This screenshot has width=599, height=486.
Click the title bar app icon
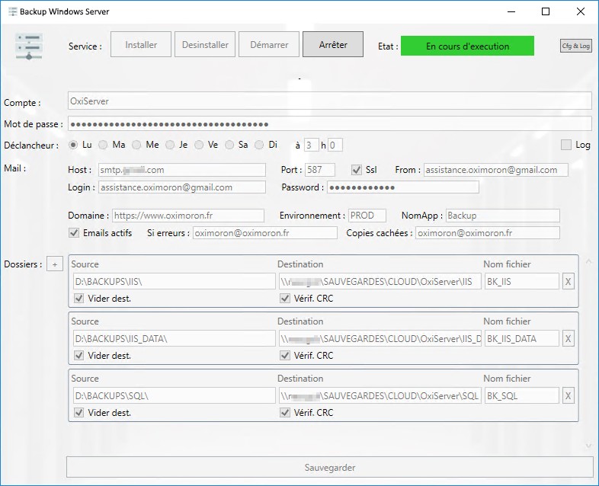(13, 11)
